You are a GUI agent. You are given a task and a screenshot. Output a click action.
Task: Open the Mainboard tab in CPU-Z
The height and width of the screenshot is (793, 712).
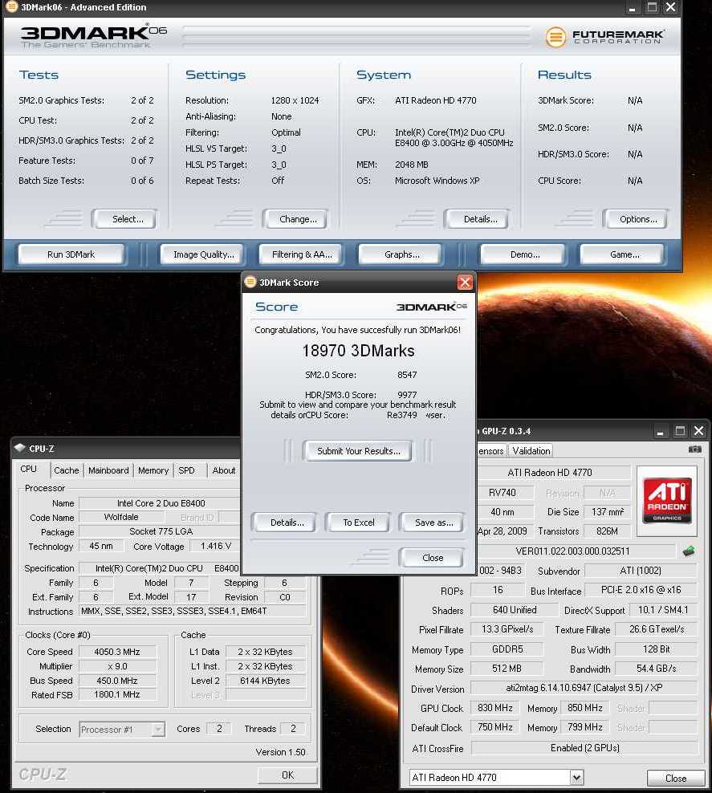108,470
